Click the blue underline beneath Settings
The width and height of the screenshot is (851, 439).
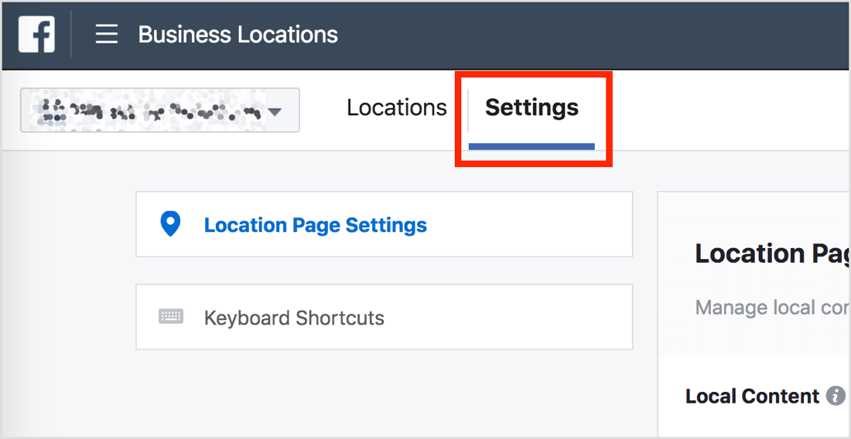click(532, 146)
